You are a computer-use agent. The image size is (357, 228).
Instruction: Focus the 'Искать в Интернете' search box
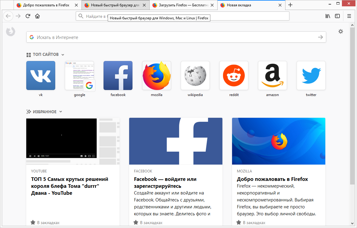[176, 37]
